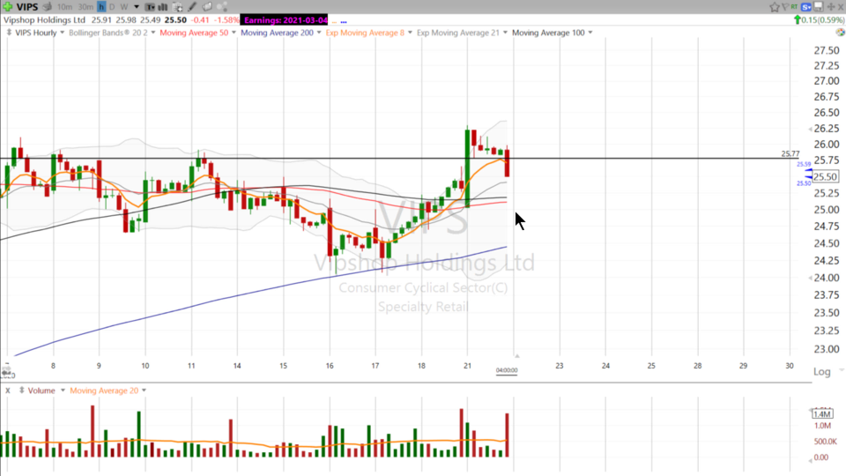Screen dimensions: 846x476
Task: Click the bar chart style icon
Action: 162,7
